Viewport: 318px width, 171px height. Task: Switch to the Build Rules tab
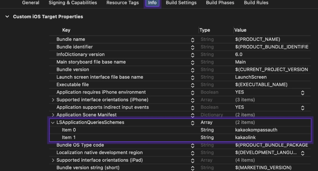coord(256,3)
